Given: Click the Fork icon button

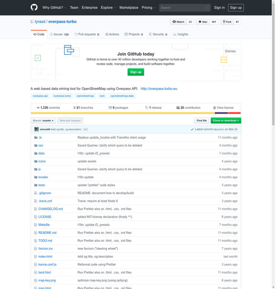Looking at the screenshot, I should [227, 22].
